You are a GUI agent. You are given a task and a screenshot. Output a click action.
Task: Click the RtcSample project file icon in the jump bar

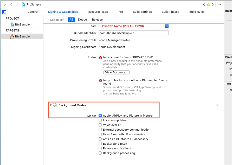tap(23, 4)
